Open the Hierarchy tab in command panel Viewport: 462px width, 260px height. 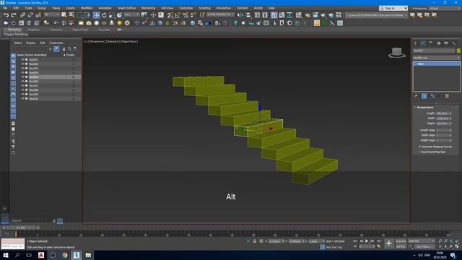tap(431, 43)
